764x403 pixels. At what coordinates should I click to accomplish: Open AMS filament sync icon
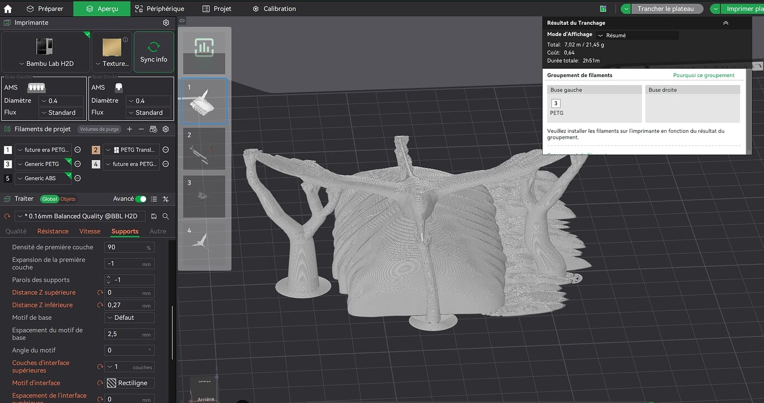pos(153,129)
